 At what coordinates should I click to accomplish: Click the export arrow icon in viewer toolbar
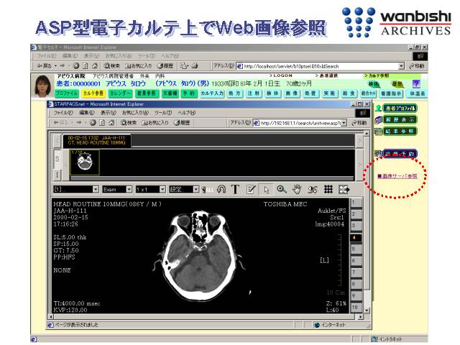pos(344,189)
